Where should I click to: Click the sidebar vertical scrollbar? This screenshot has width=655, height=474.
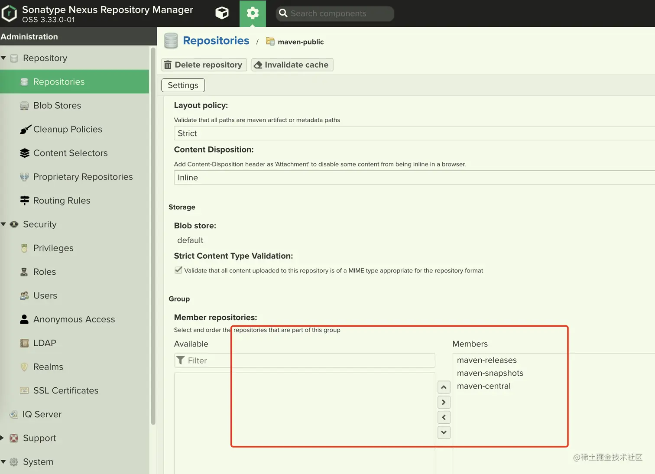(153, 236)
